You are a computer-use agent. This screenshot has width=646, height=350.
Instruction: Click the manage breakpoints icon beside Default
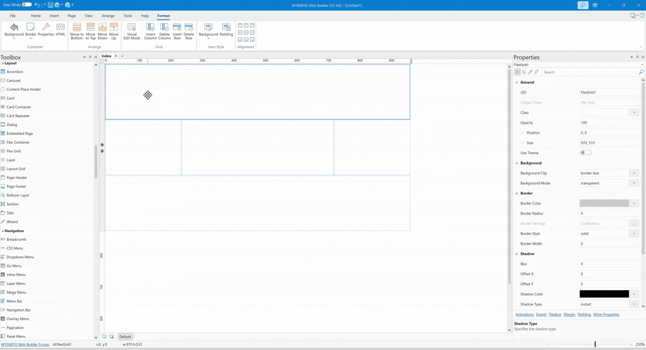(111, 336)
